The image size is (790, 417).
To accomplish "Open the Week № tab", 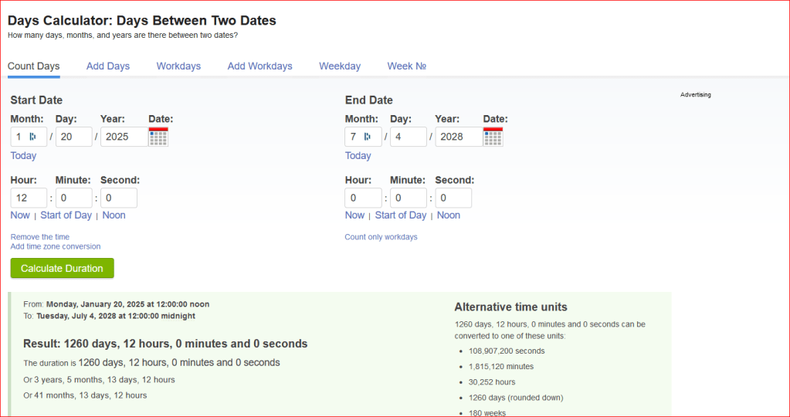I will (406, 66).
